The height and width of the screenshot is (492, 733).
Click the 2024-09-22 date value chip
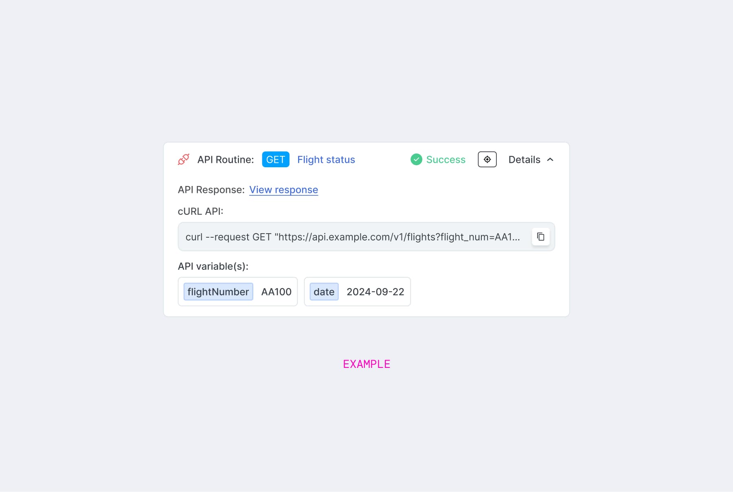[375, 291]
